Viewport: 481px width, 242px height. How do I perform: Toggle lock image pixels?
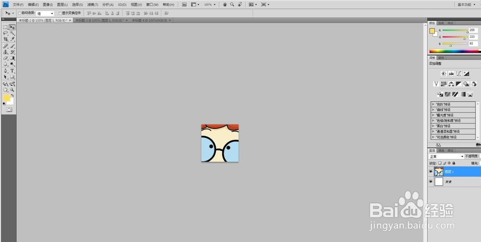[444, 163]
